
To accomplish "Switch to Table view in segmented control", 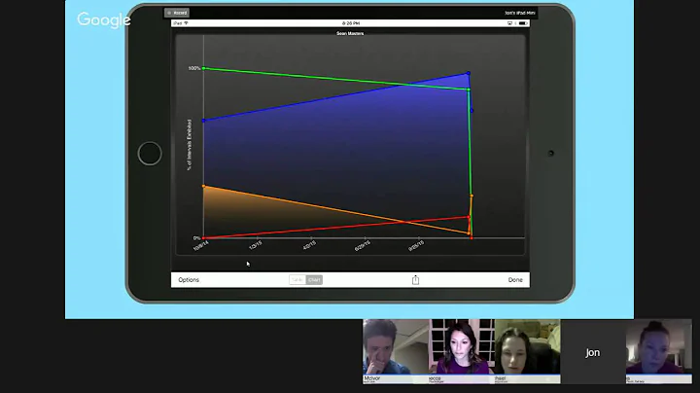I will click(x=297, y=280).
